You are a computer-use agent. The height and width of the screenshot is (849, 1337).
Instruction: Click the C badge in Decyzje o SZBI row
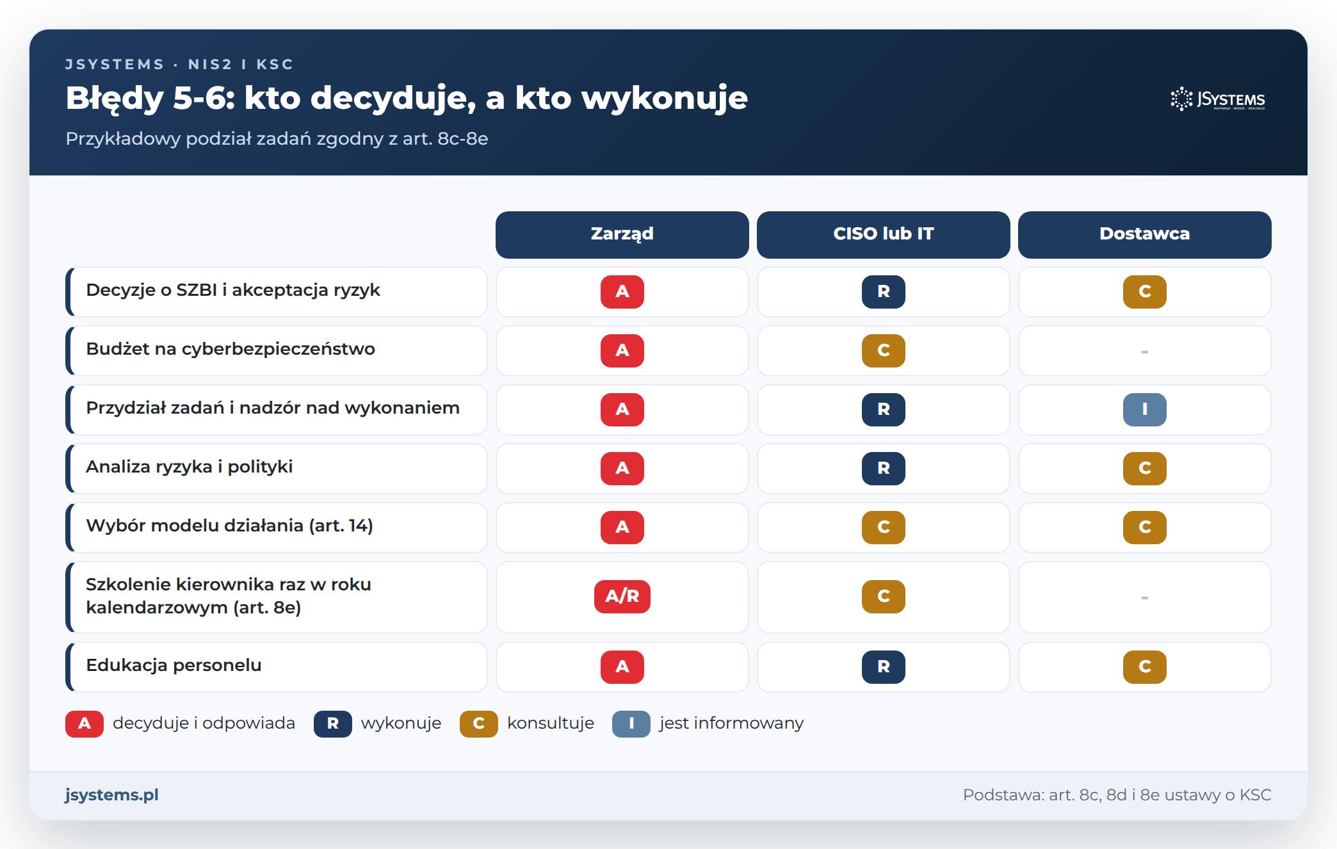point(1144,292)
